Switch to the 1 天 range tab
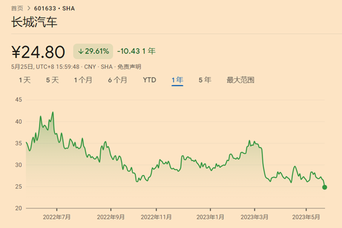 click(x=25, y=80)
